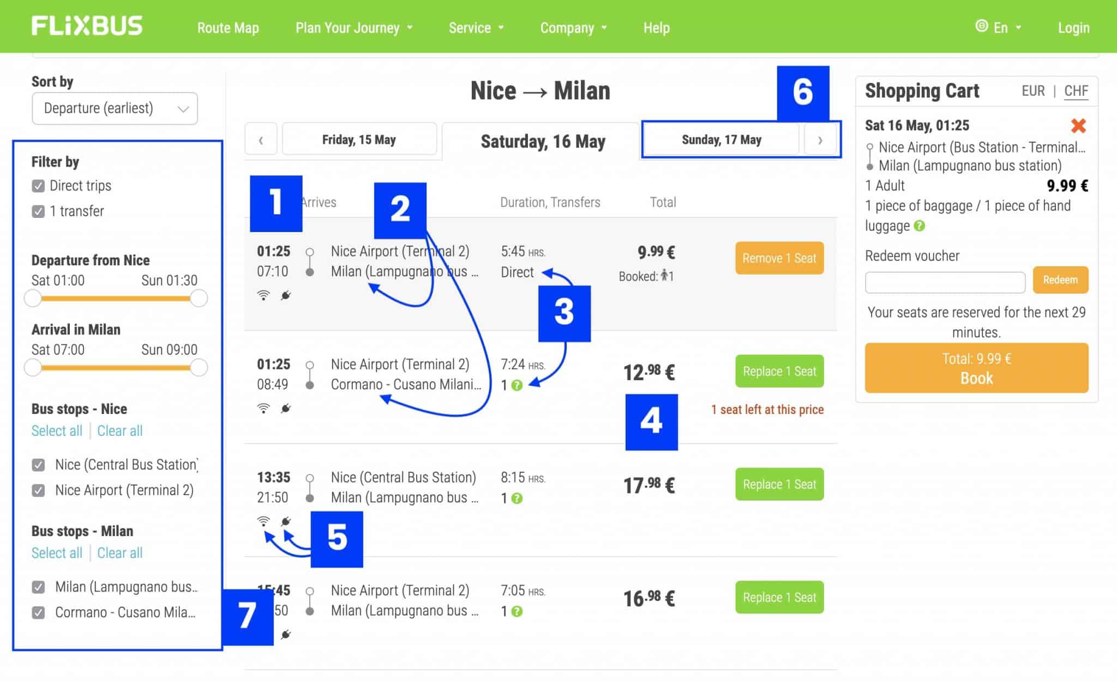Click the baggage allowance help icon
Screen dimensions: 1117x682
(x=918, y=226)
